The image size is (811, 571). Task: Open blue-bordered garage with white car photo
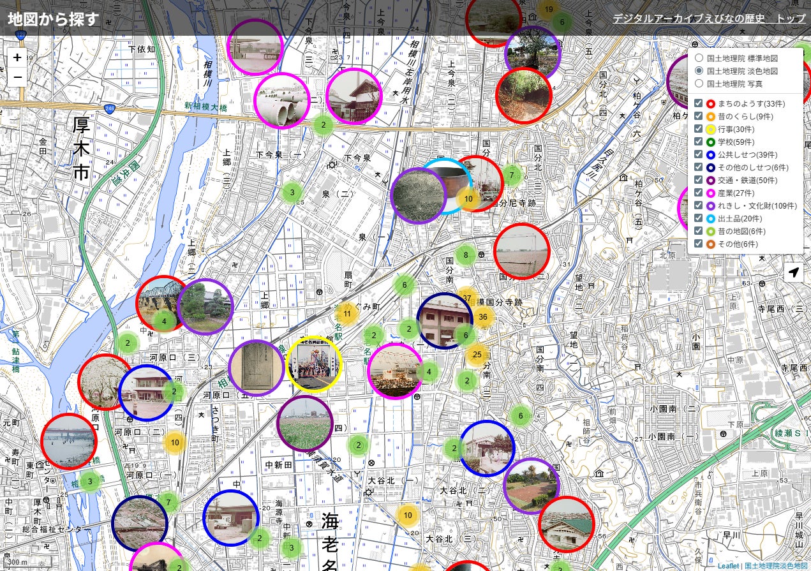tap(231, 517)
